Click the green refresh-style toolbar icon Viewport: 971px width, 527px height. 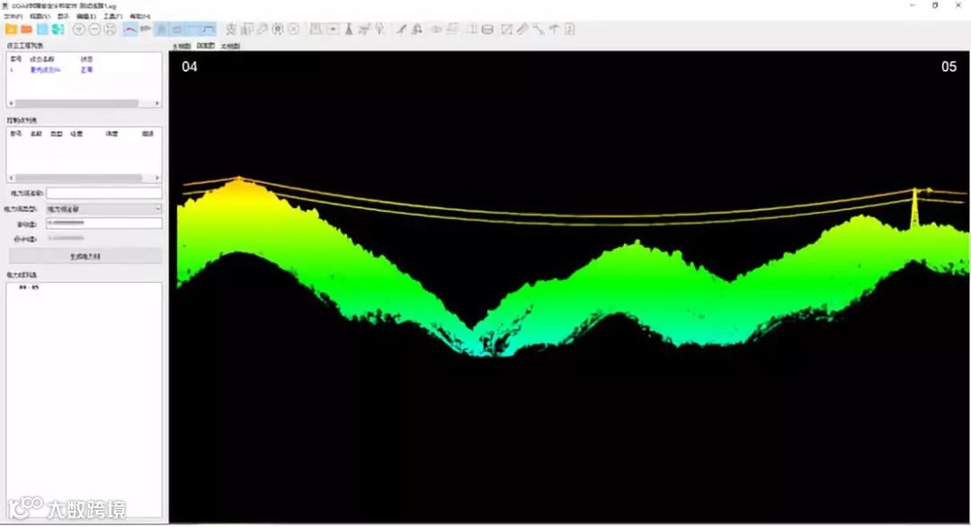click(x=58, y=29)
